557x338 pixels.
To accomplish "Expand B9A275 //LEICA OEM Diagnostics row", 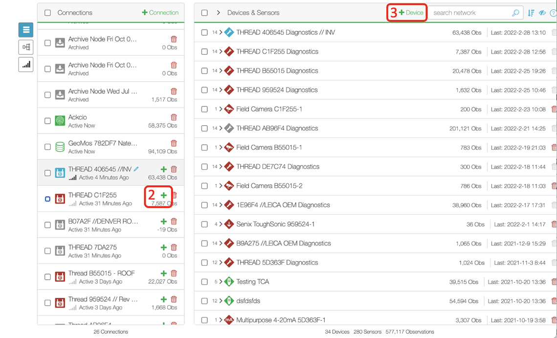I will 221,244.
